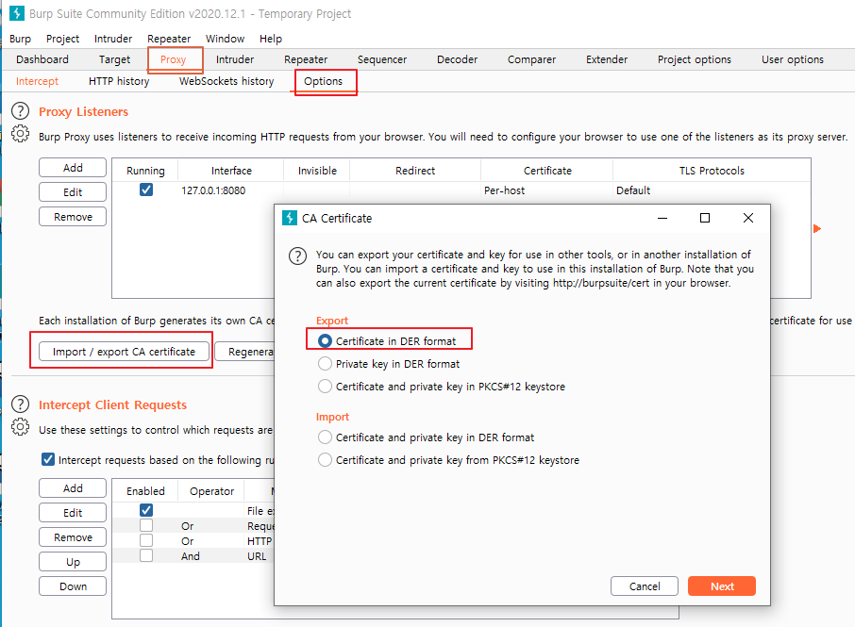Open the Project options tab
The image size is (855, 627).
point(695,59)
